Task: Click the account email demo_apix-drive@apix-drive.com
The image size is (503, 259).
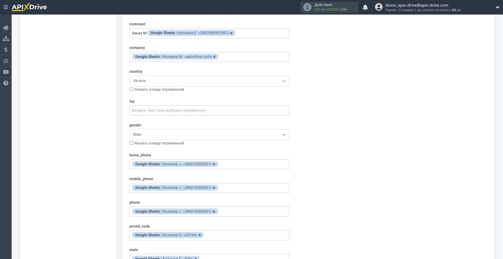Action: click(x=417, y=5)
